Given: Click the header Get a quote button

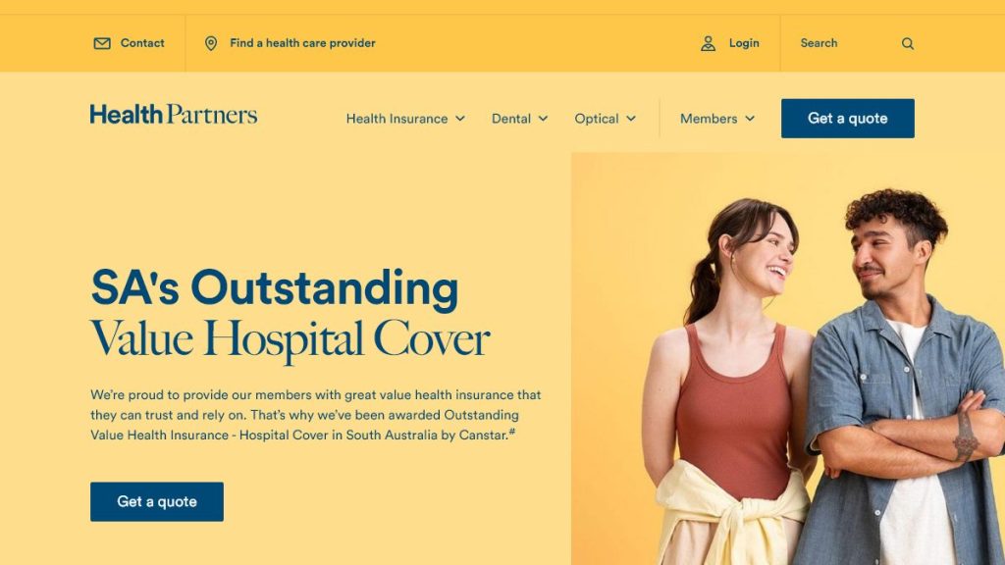Looking at the screenshot, I should [847, 119].
